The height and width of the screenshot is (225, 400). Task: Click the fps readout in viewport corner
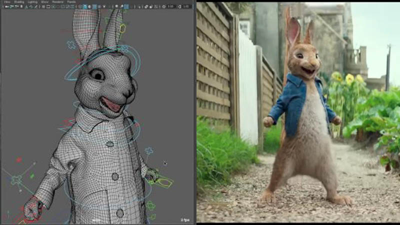(x=185, y=220)
